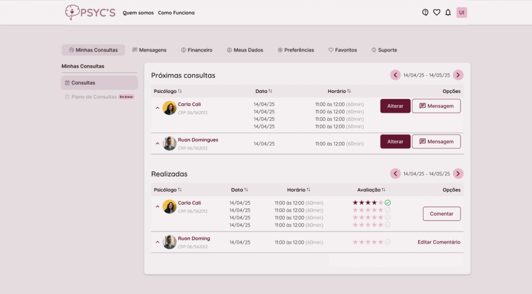Open notifications bell icon
This screenshot has height=294, width=532.
pyautogui.click(x=448, y=12)
